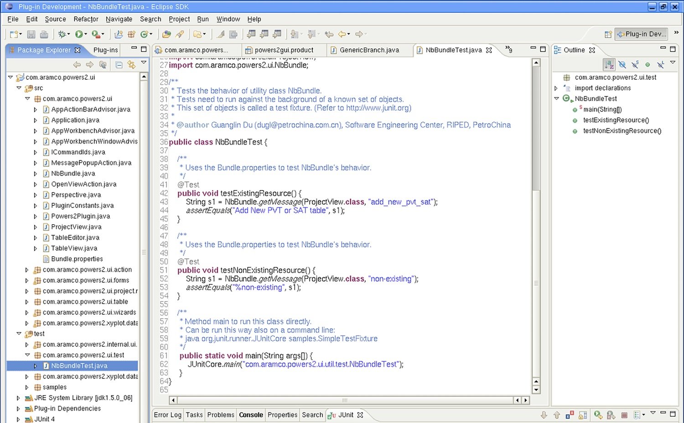The width and height of the screenshot is (684, 423).
Task: Select testExistingResource() in Outline
Action: tap(616, 120)
